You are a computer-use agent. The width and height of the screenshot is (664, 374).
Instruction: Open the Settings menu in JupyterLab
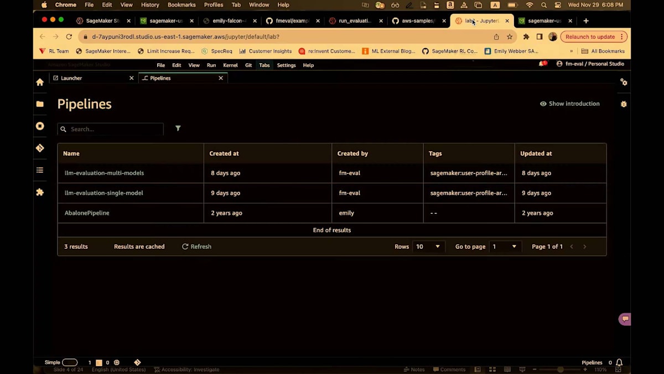[x=286, y=65]
